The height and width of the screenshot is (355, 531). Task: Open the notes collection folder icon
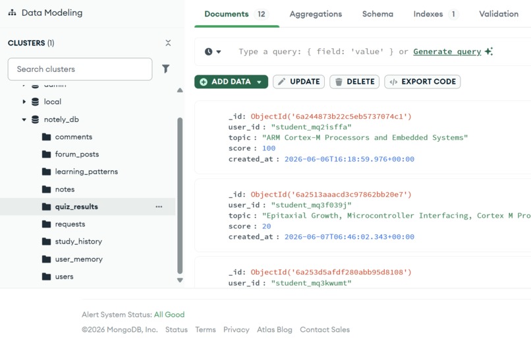tap(46, 189)
